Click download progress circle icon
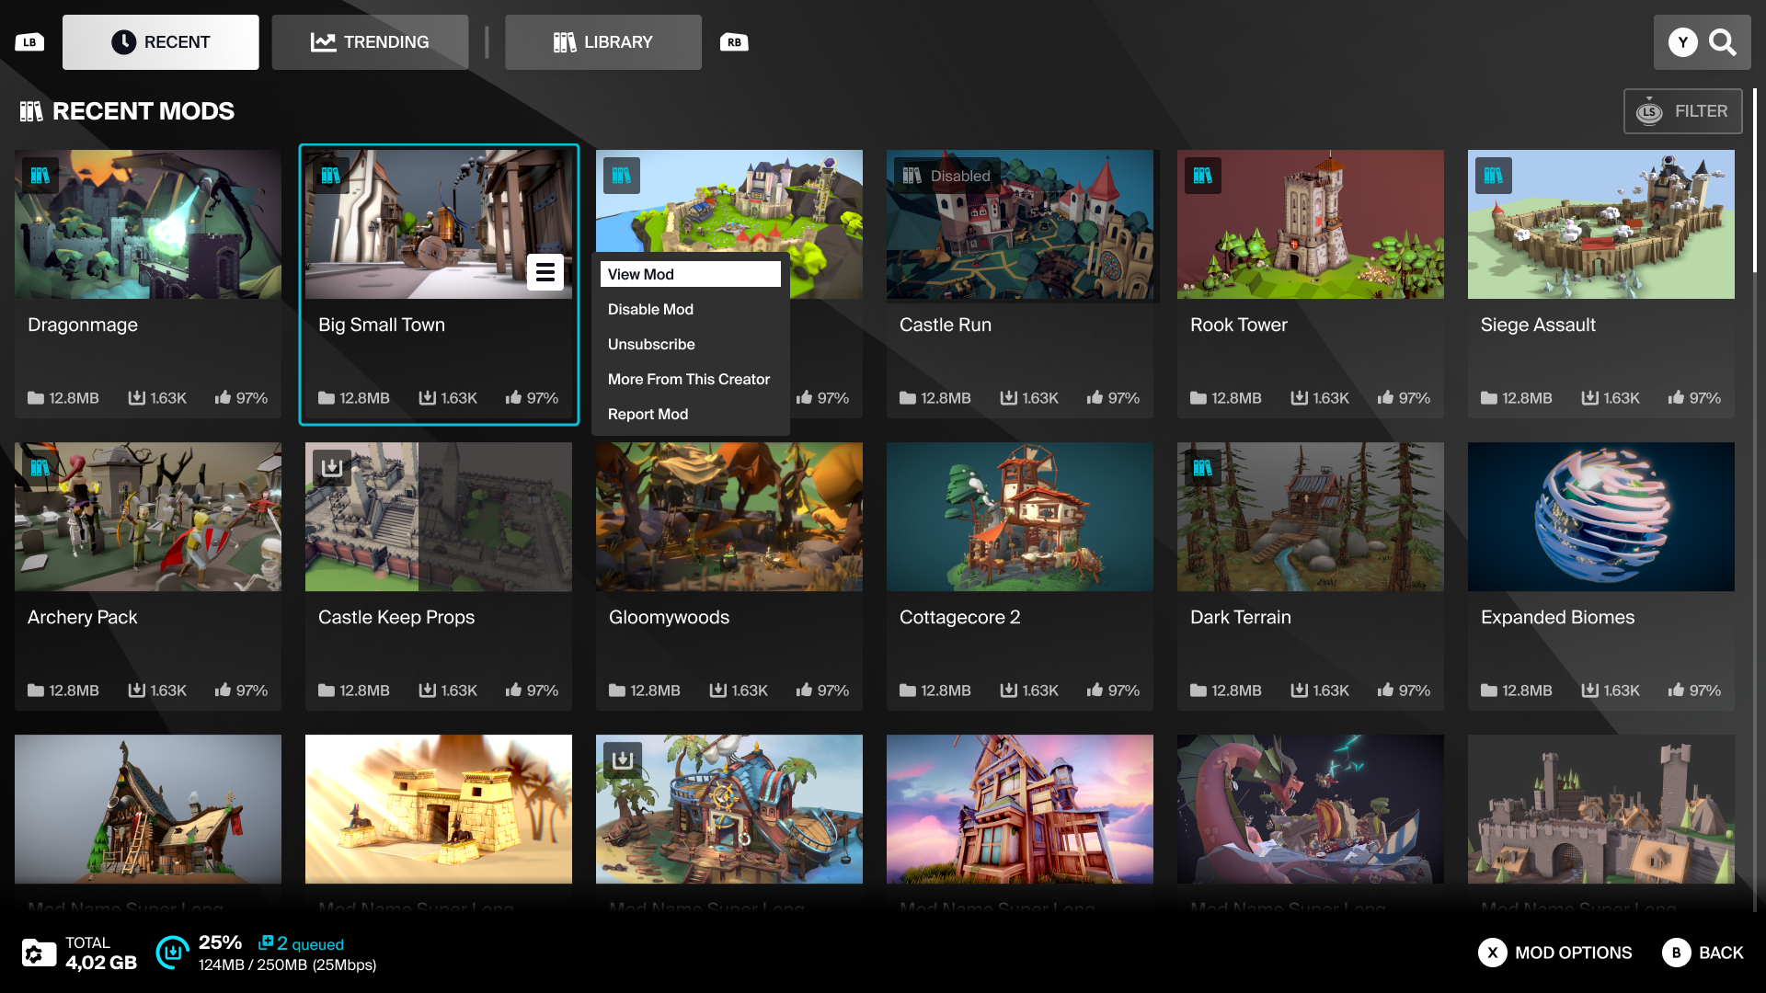The height and width of the screenshot is (993, 1766). pyautogui.click(x=172, y=953)
